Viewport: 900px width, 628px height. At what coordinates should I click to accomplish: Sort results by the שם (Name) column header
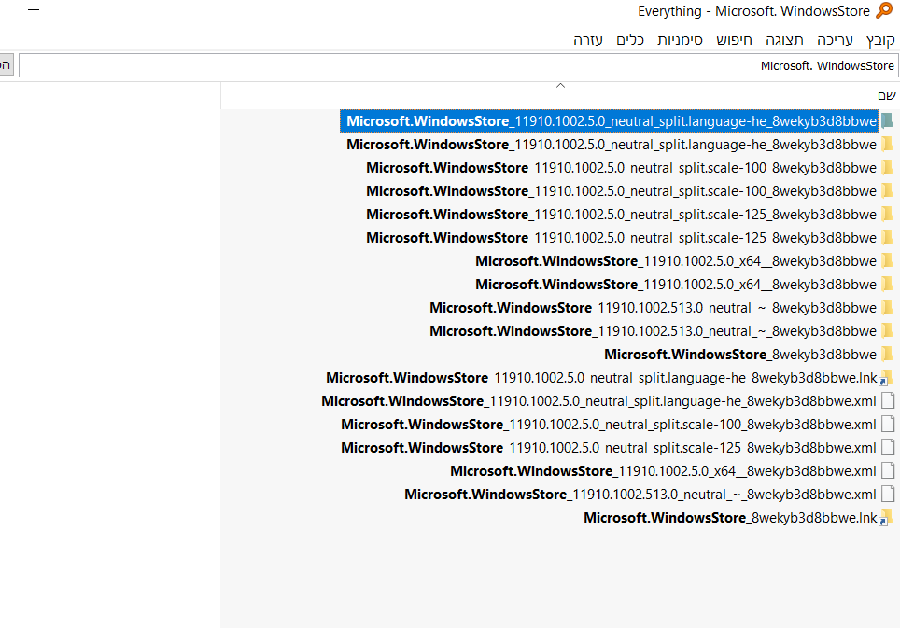click(x=886, y=95)
